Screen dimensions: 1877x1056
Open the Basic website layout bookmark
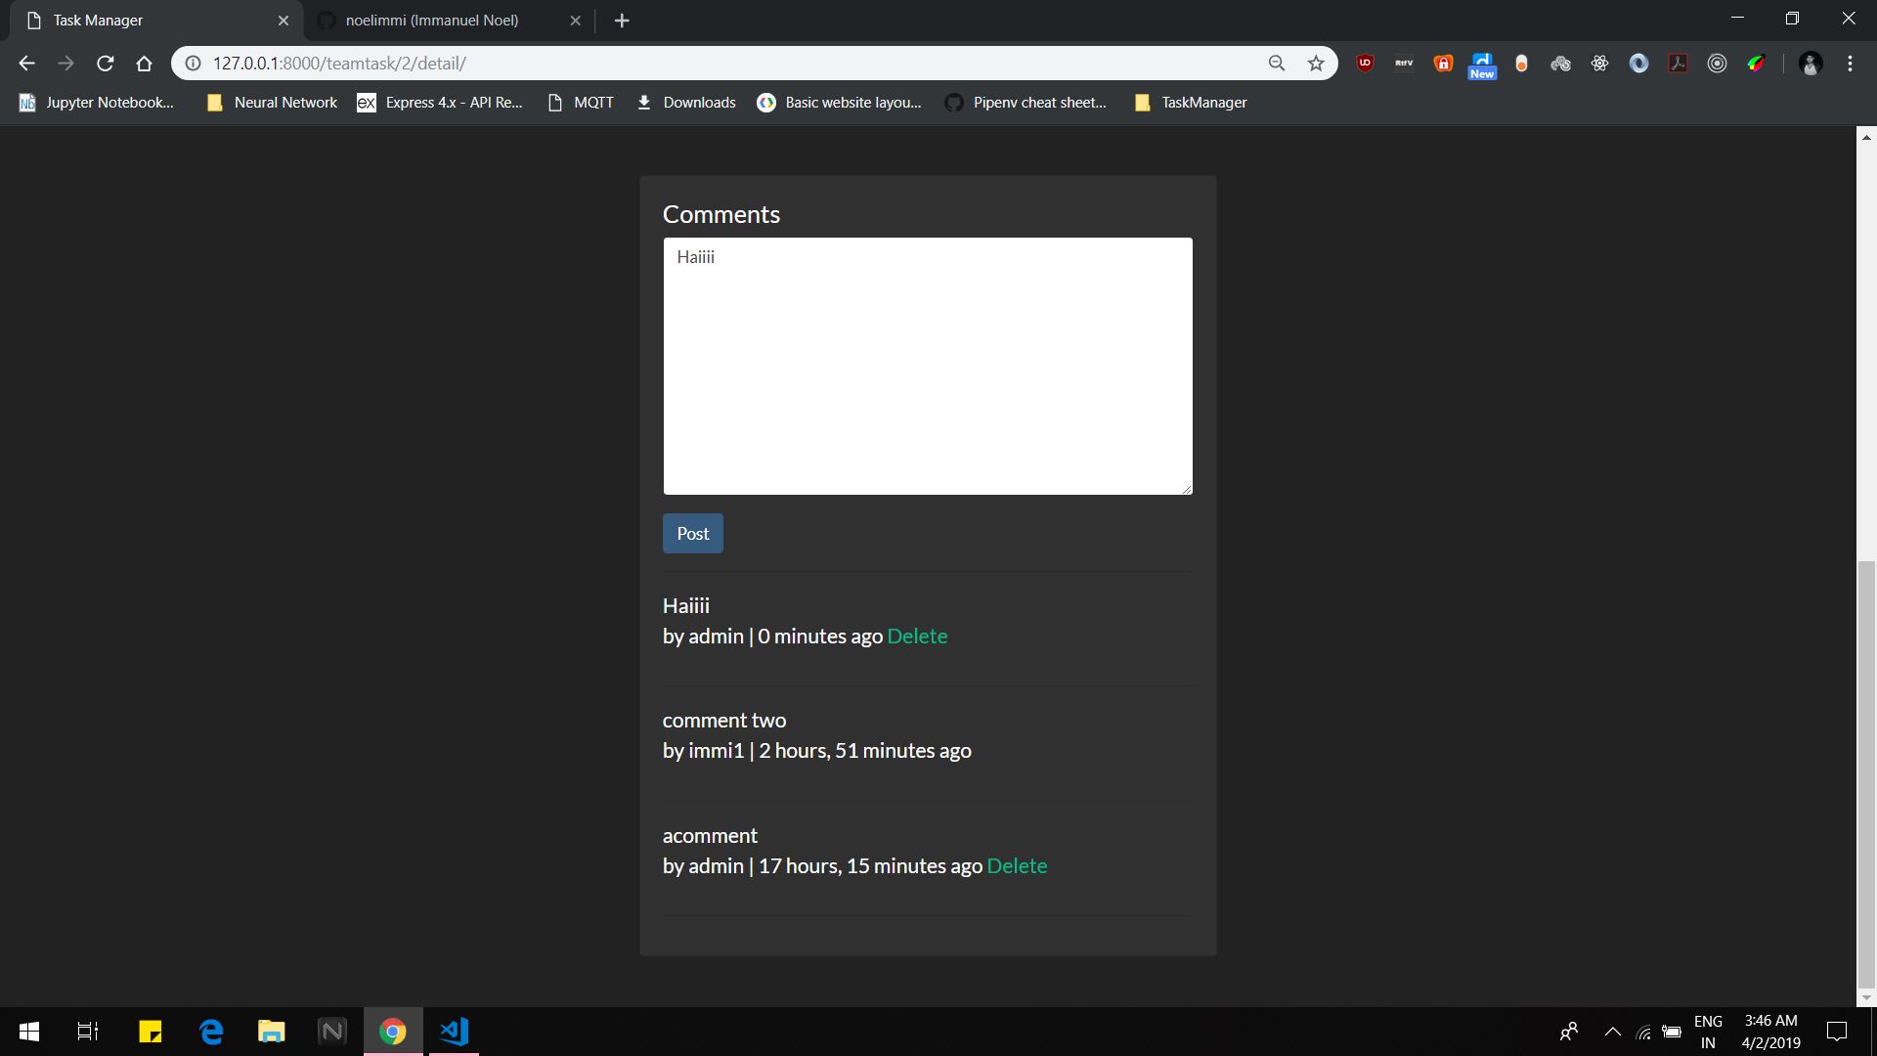pos(839,103)
